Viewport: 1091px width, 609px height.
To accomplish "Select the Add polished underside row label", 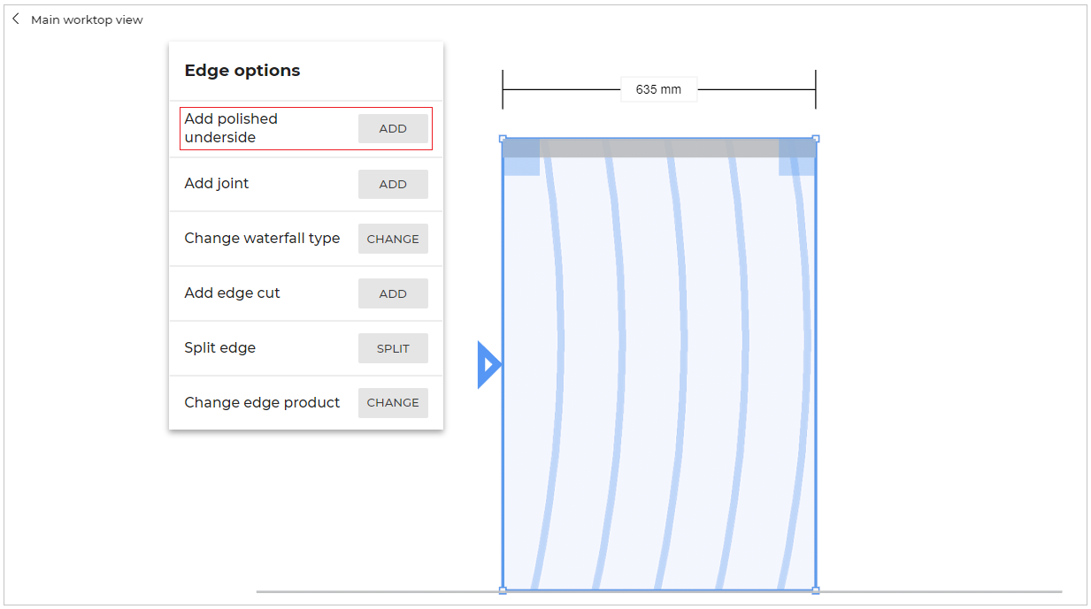I will 231,128.
